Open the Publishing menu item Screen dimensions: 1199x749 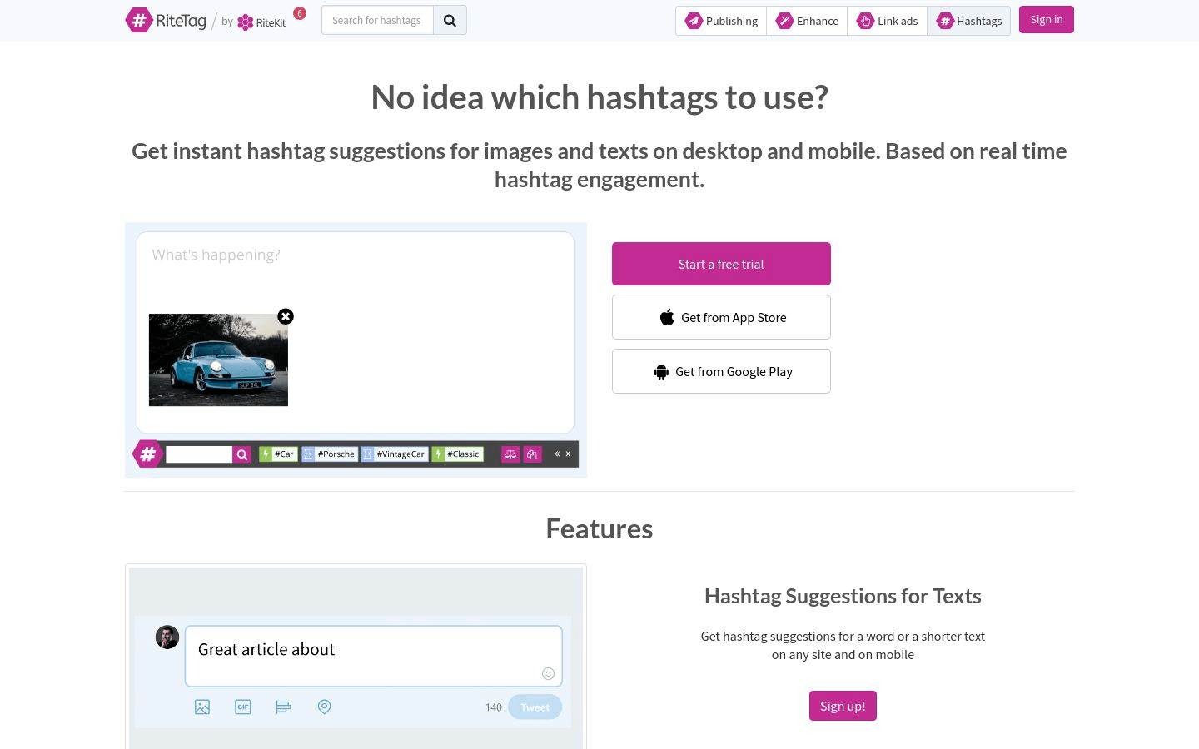(x=721, y=21)
